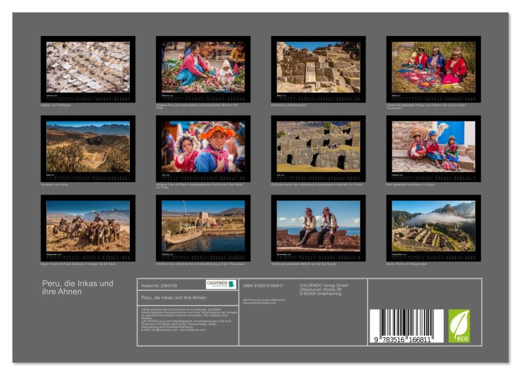Click the large title 'Peru, die Inkas und ihre Ahnen'
The height and width of the screenshot is (375, 521).
pyautogui.click(x=78, y=288)
